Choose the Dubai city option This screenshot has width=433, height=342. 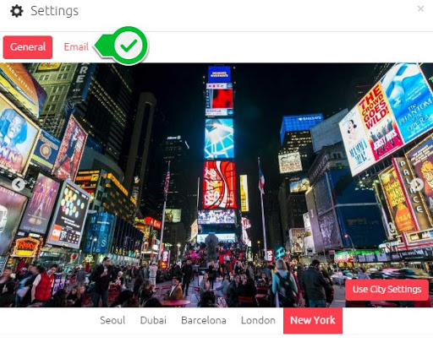153,320
